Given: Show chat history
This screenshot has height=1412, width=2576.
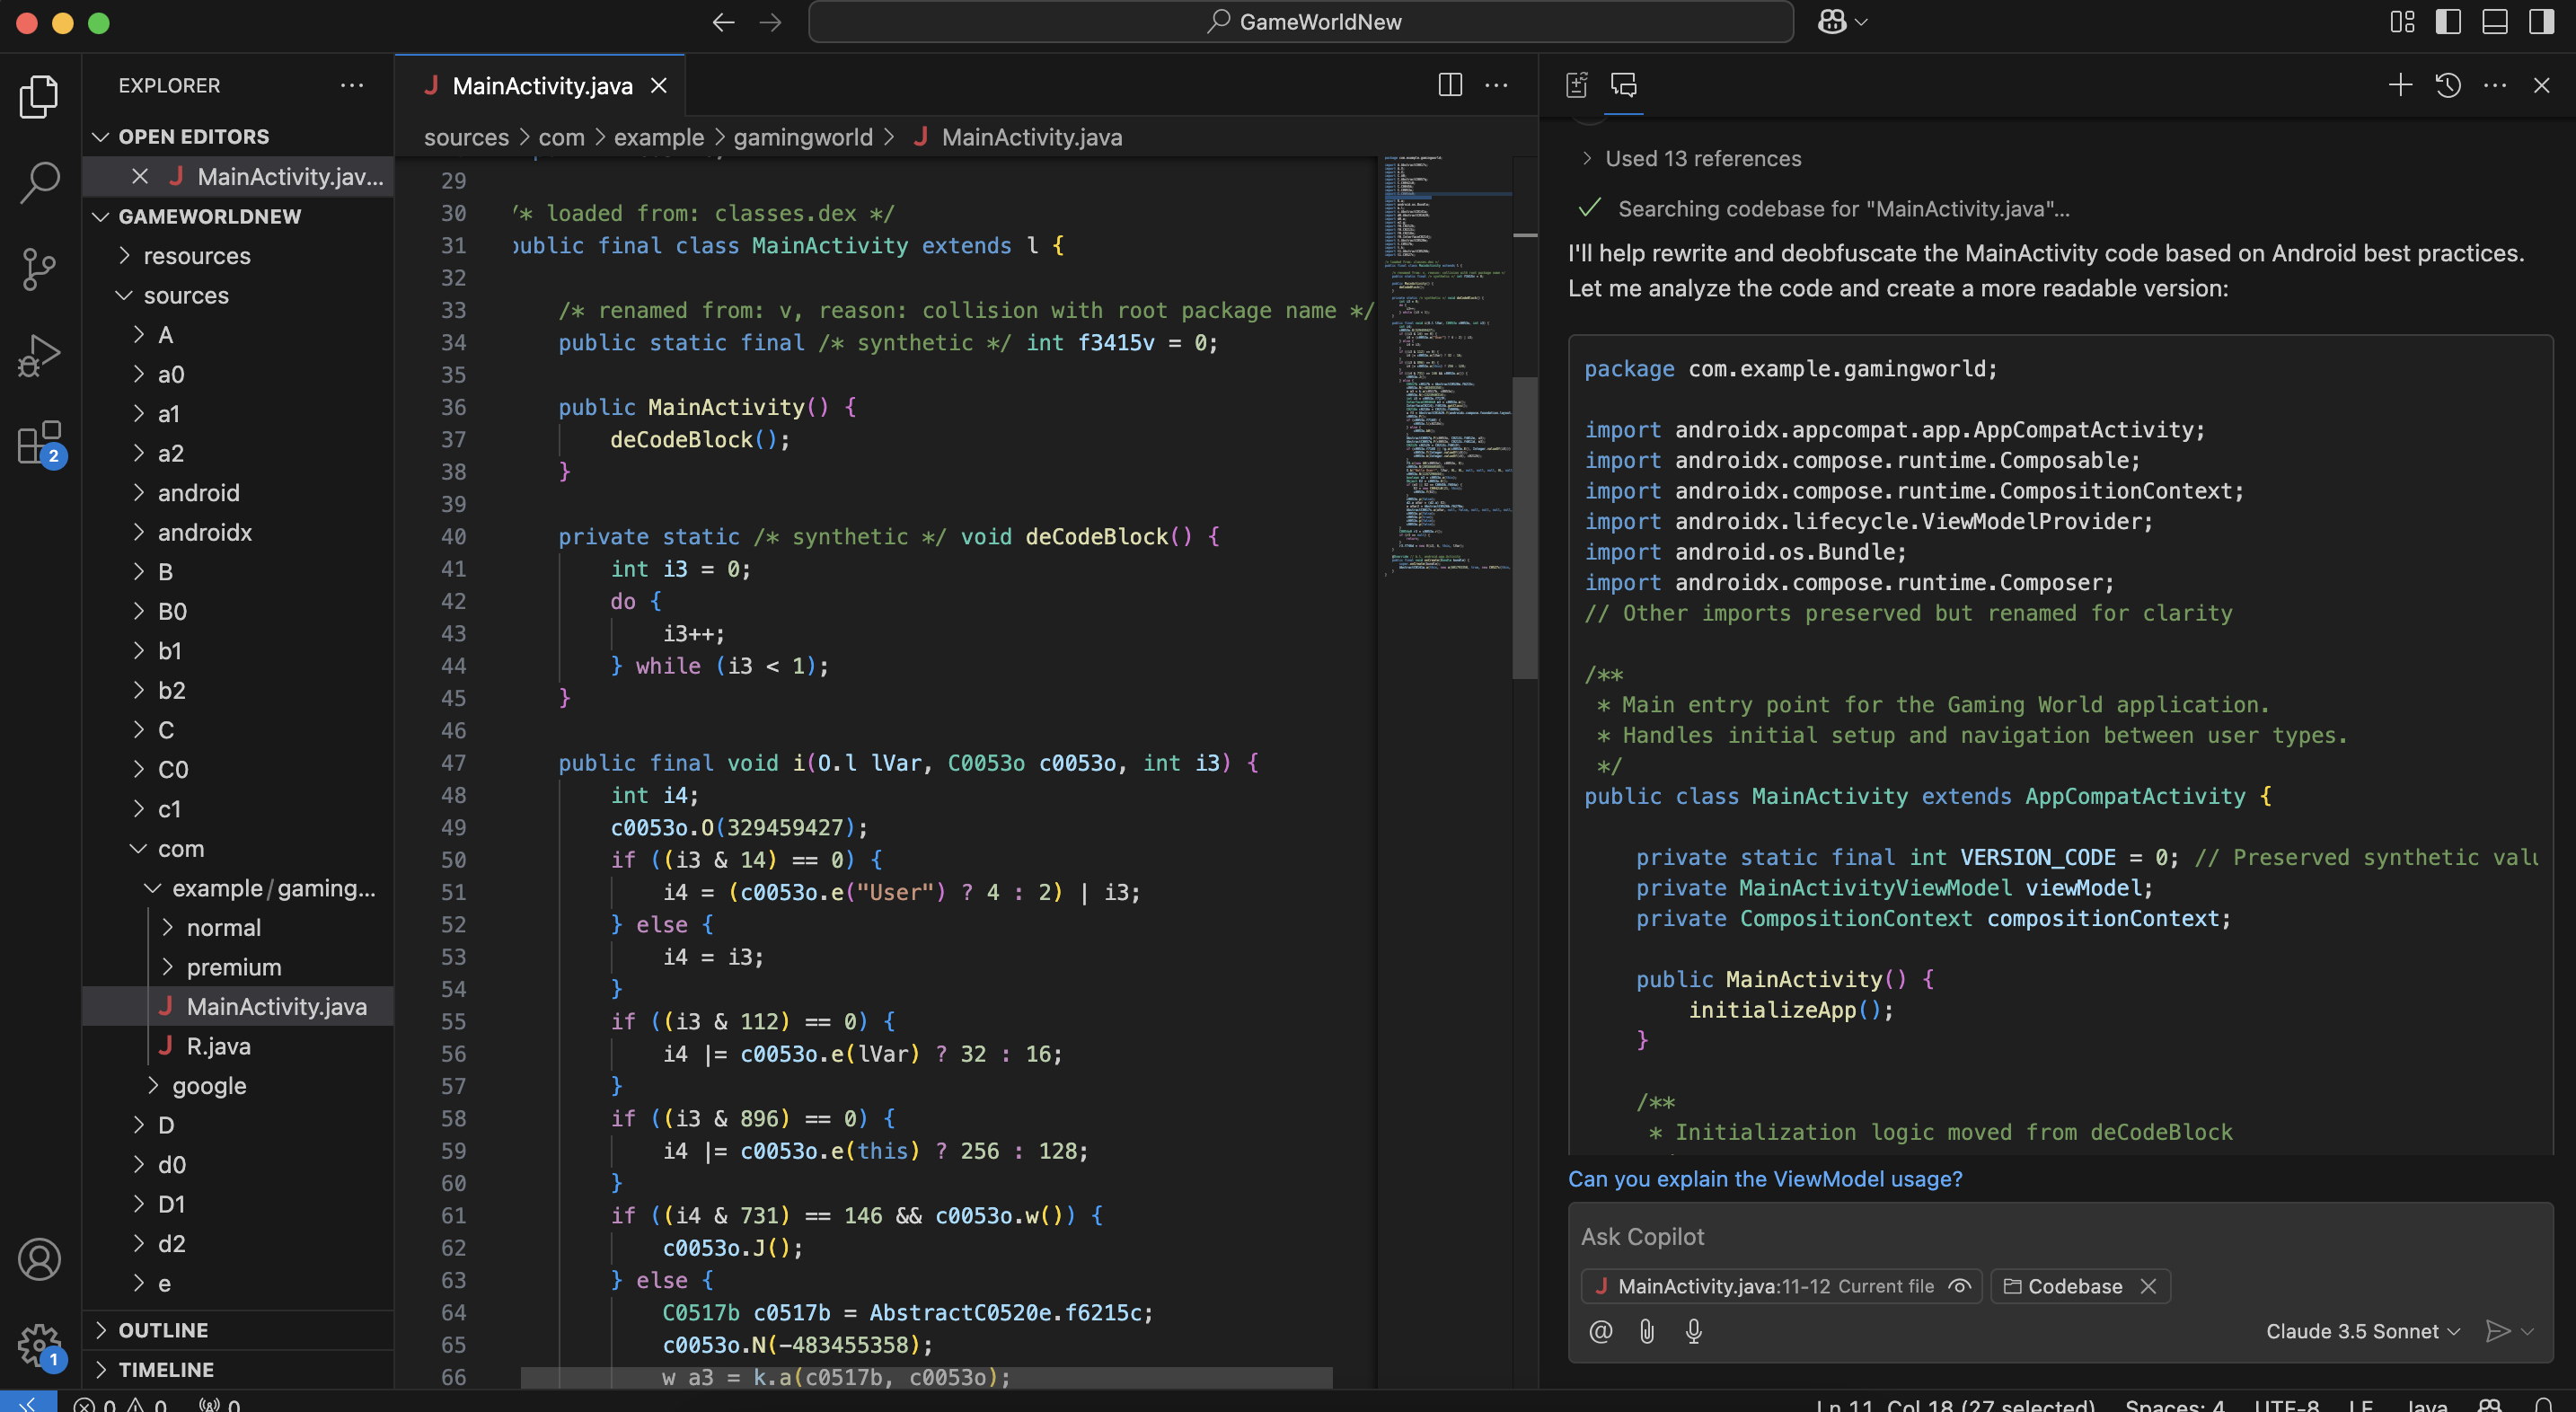Looking at the screenshot, I should [2448, 85].
